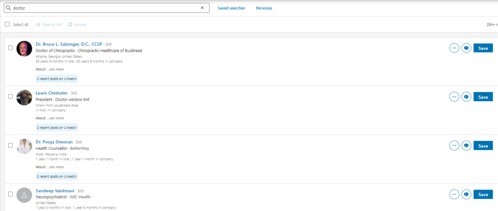Open more options menu for Lewis Chisholm
Viewport: 498px width, 211px height.
454,97
